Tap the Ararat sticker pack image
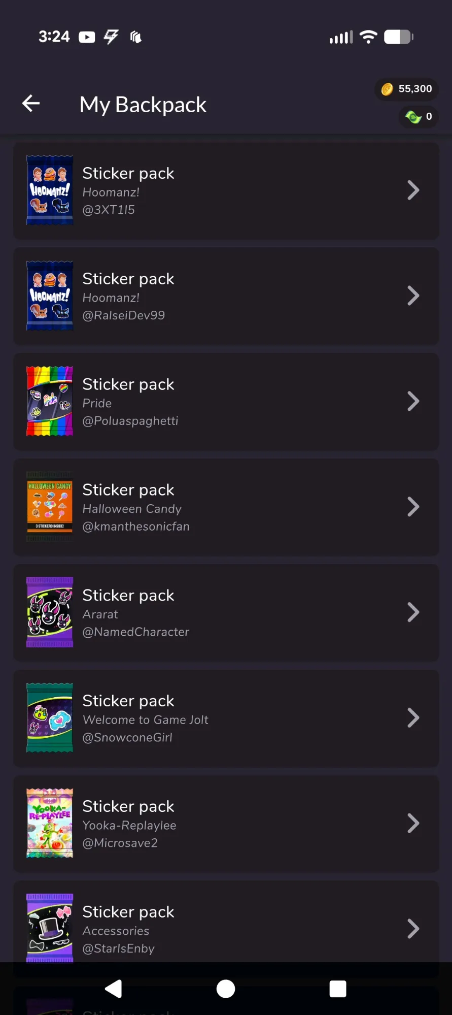This screenshot has height=1015, width=452. point(50,612)
